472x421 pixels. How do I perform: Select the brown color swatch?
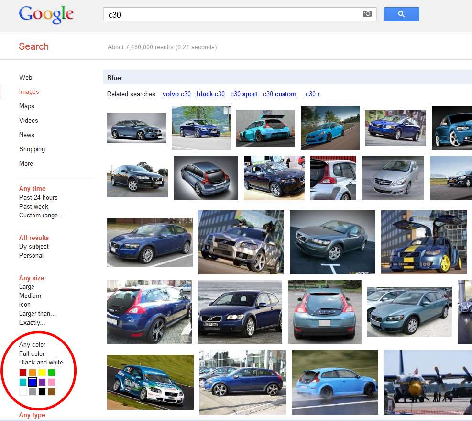coord(52,392)
